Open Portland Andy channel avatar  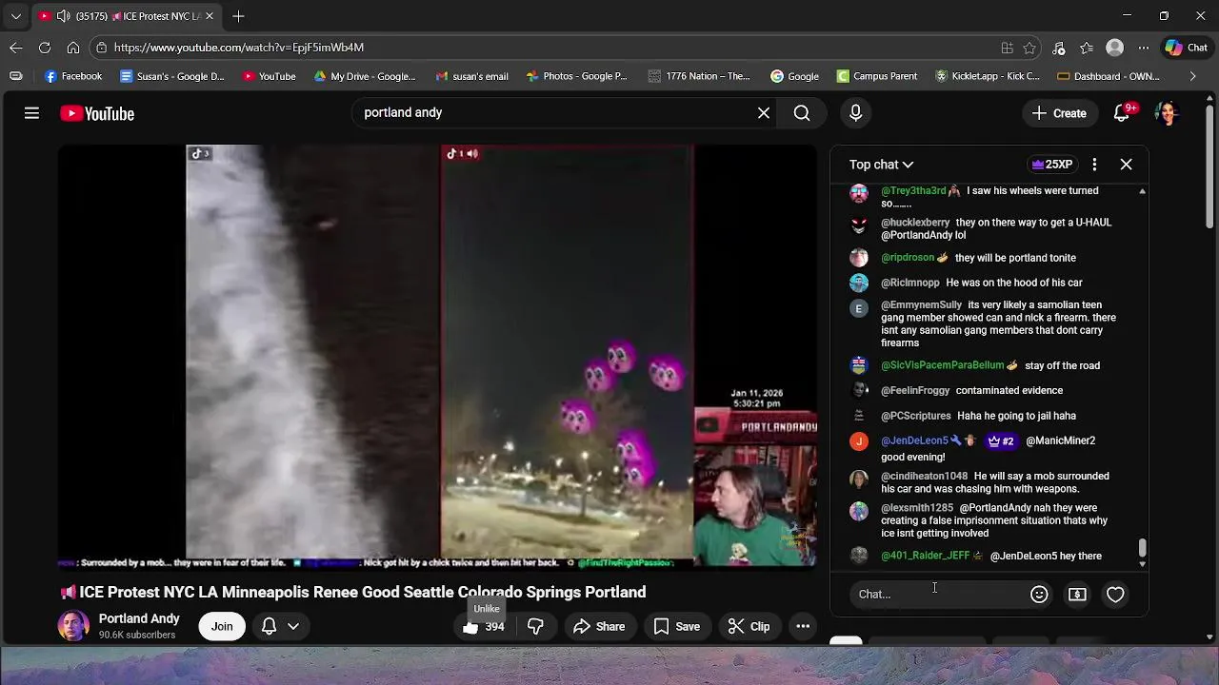(x=73, y=626)
